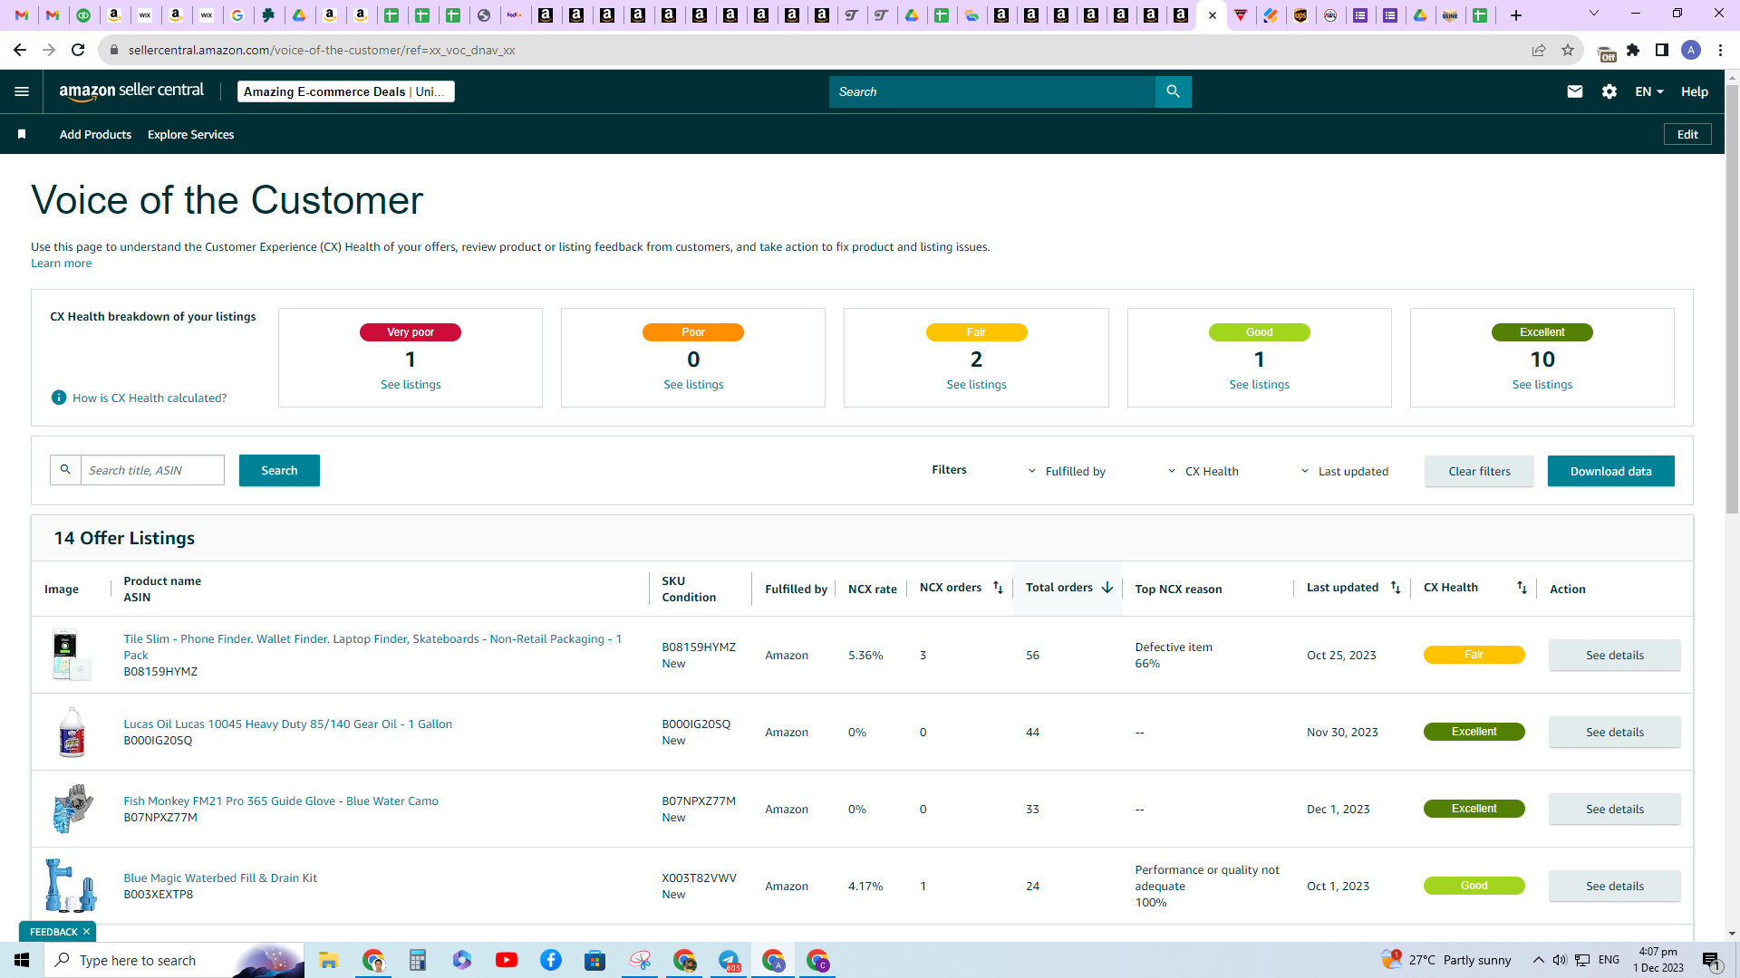See listings under the Excellent card
The width and height of the screenshot is (1740, 978).
1542,385
